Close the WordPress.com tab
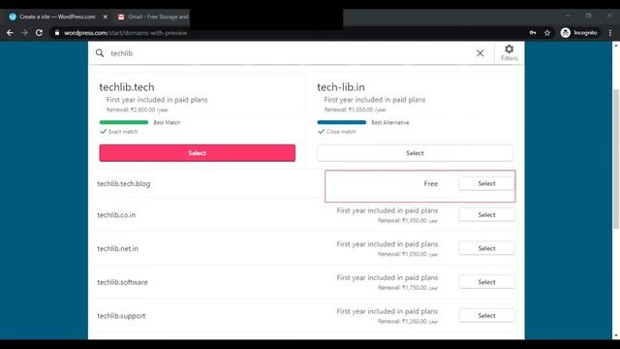This screenshot has height=349, width=620. [x=106, y=16]
